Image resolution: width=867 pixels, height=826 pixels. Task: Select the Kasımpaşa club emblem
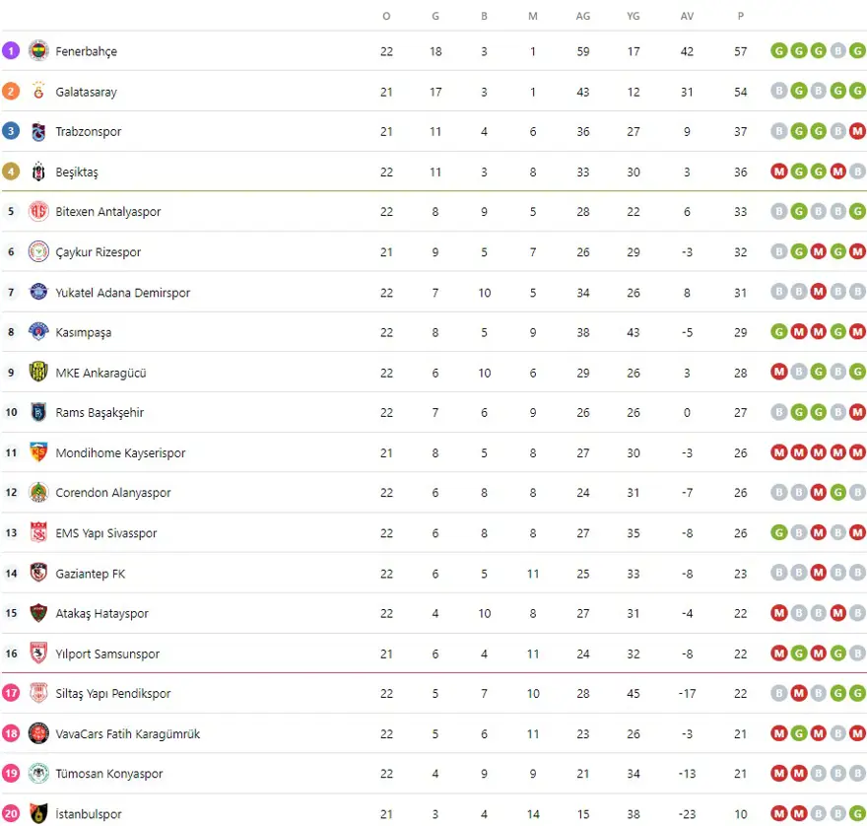[x=38, y=332]
